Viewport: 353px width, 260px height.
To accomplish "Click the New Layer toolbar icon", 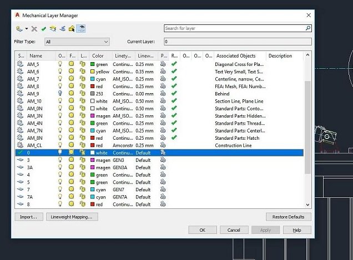I will tap(19, 29).
